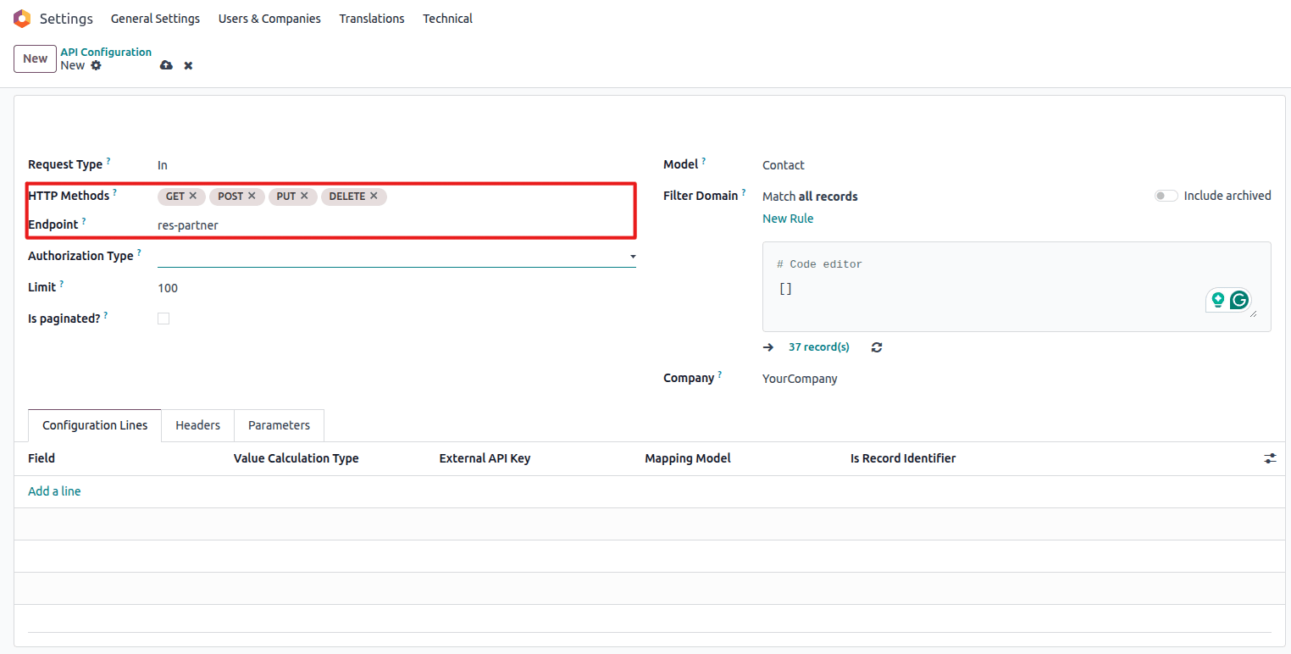Open column options adjust icon

click(1270, 458)
